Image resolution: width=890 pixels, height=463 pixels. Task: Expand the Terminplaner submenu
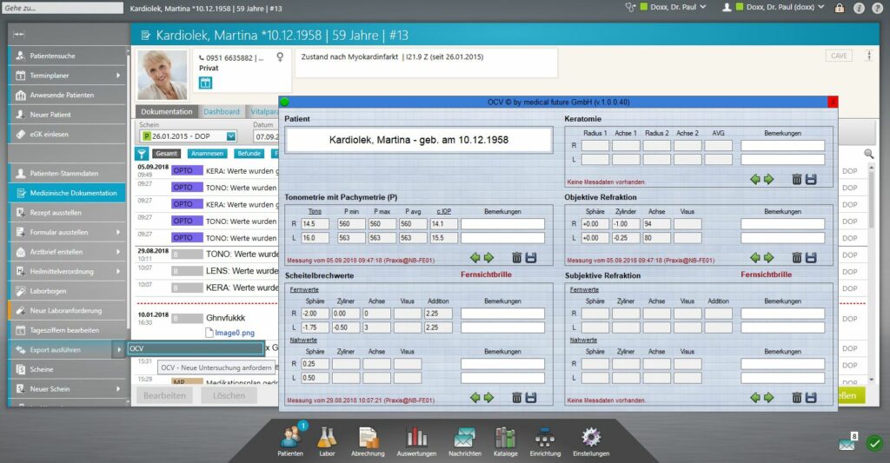pos(119,76)
